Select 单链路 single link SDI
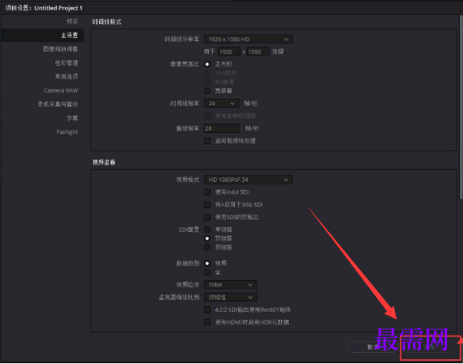This screenshot has width=463, height=364. (207, 229)
